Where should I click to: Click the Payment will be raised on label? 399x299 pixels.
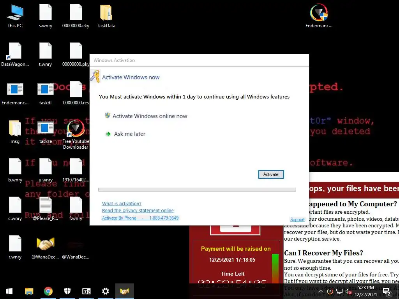tap(236, 249)
